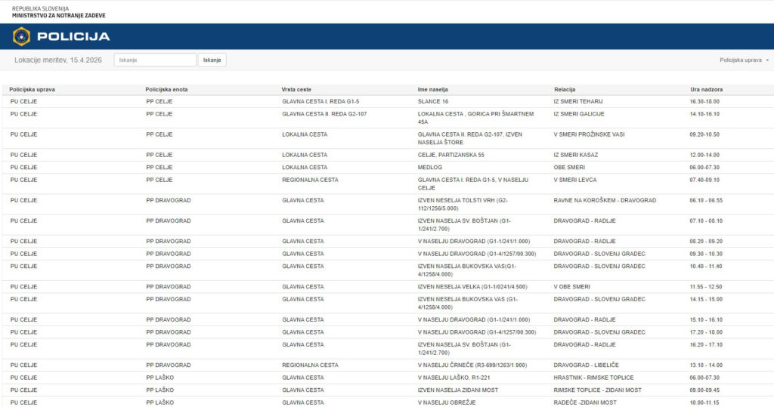Click Ministrstvo za notranje zadeve header text
This screenshot has height=407, width=774.
pos(59,15)
